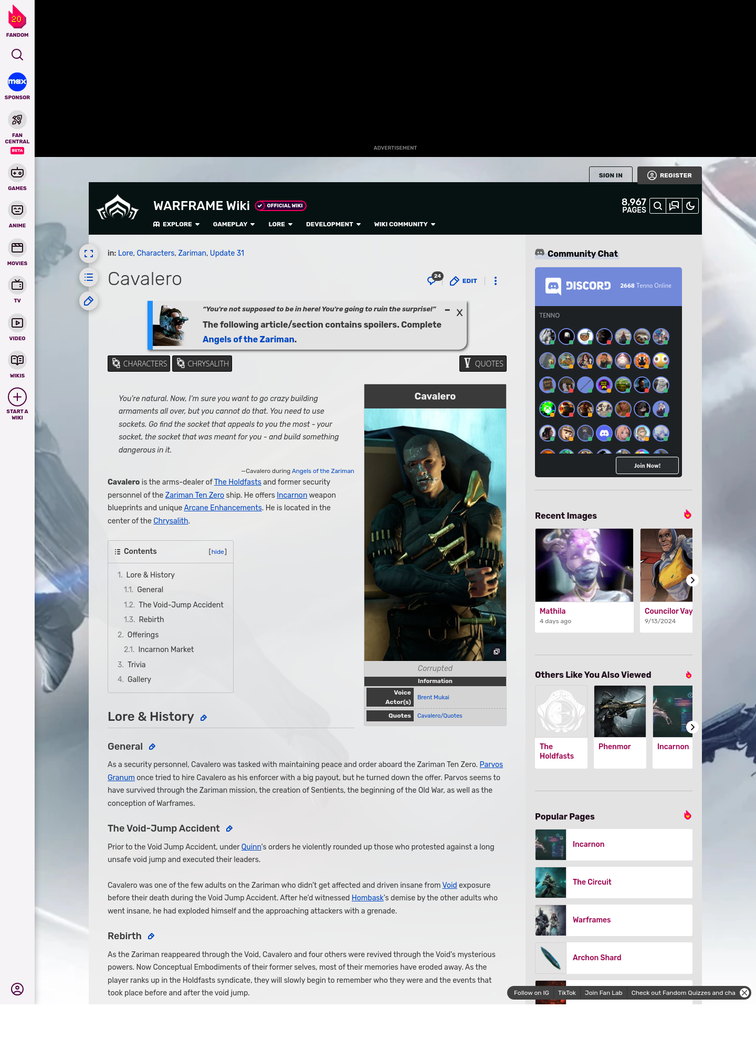Open the Quotes tab
This screenshot has height=1050, width=756.
[483, 363]
